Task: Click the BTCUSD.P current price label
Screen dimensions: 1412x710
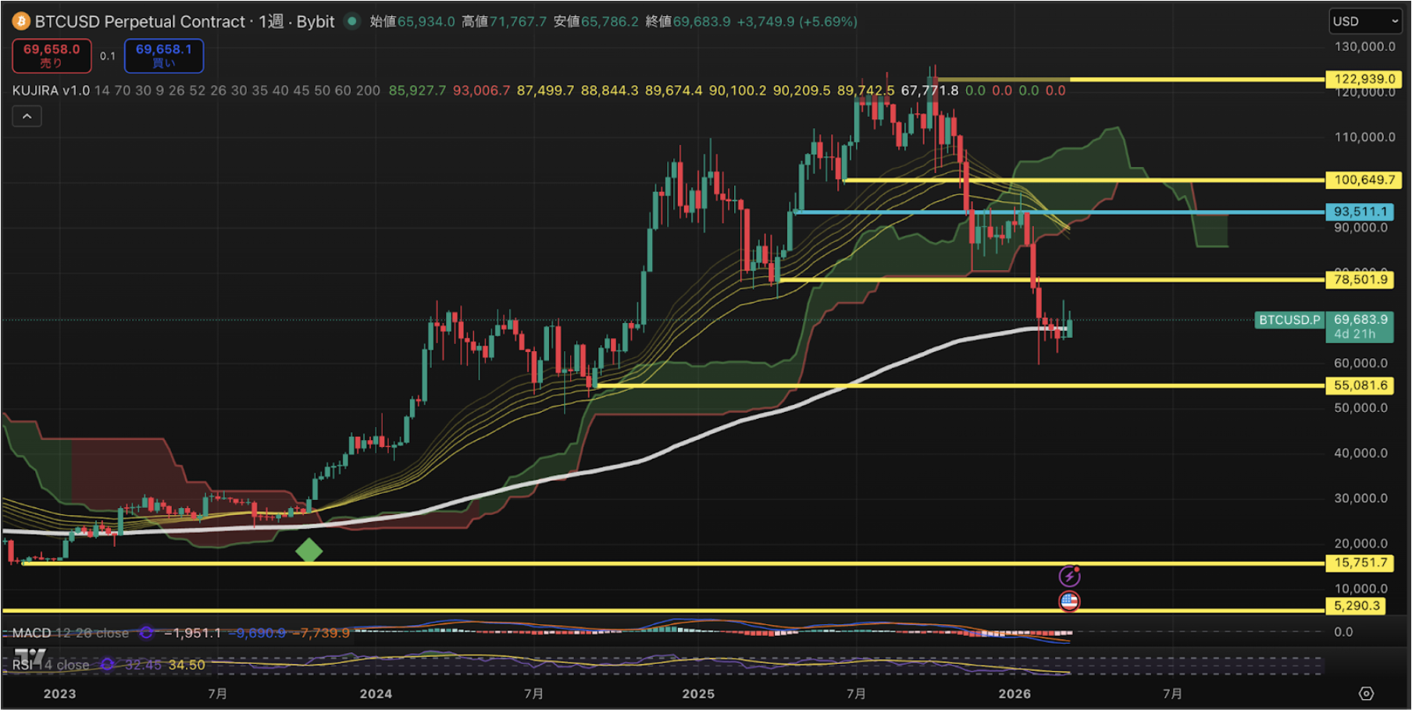Action: click(x=1289, y=320)
